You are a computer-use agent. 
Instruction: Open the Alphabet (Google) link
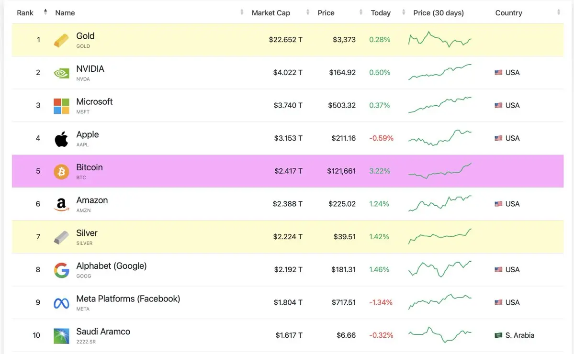click(111, 266)
